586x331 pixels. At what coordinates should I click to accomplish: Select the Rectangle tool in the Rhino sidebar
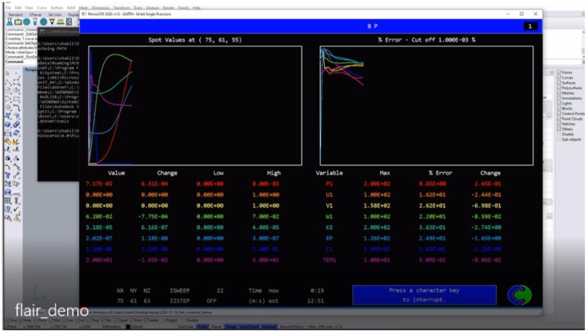16,99
